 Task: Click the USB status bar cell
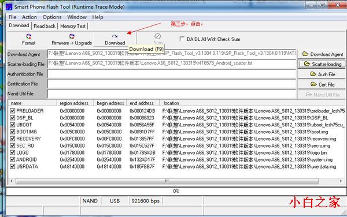115,201
